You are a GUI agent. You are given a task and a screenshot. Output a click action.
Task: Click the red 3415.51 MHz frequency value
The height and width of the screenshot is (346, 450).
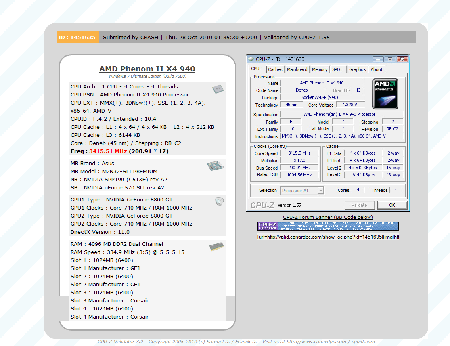[108, 151]
